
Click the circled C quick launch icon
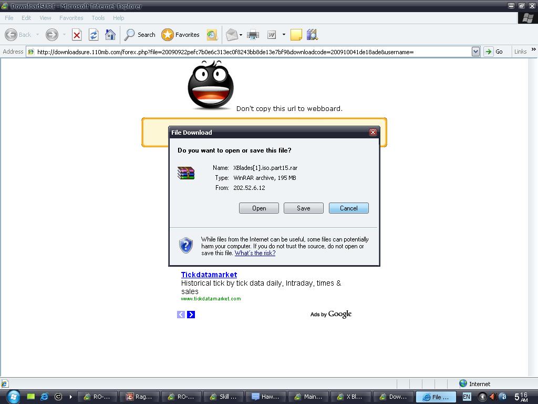[58, 397]
